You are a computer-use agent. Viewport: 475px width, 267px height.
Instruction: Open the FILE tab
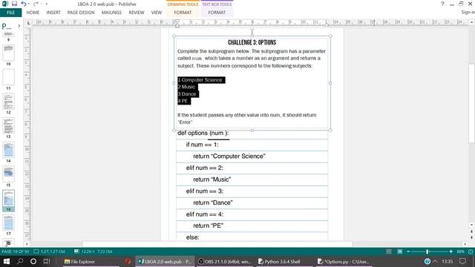[x=10, y=13]
